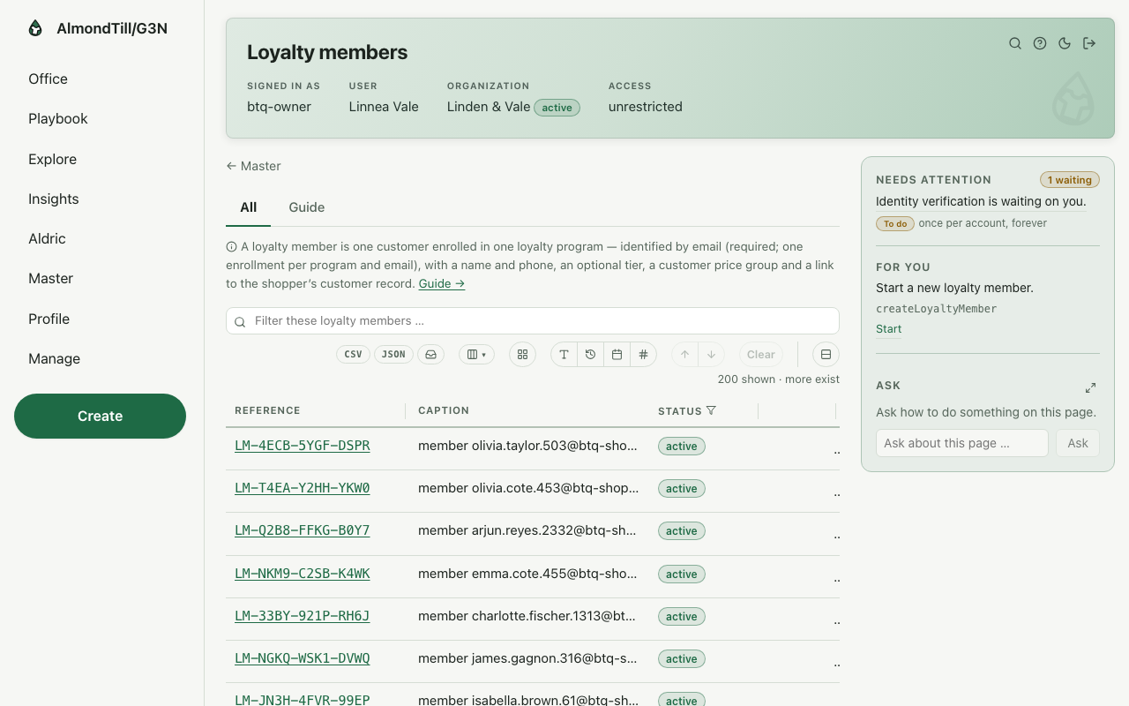Screen dimensions: 1129x706
Task: Toggle the row layout panel icon
Action: coord(826,354)
